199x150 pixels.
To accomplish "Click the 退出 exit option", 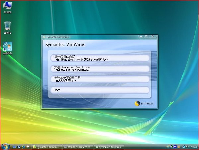I will tap(100, 90).
